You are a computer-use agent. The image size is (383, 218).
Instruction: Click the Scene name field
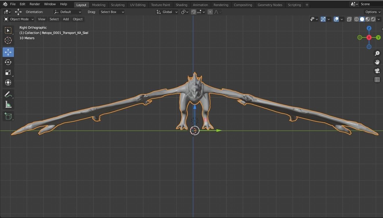(x=371, y=4)
